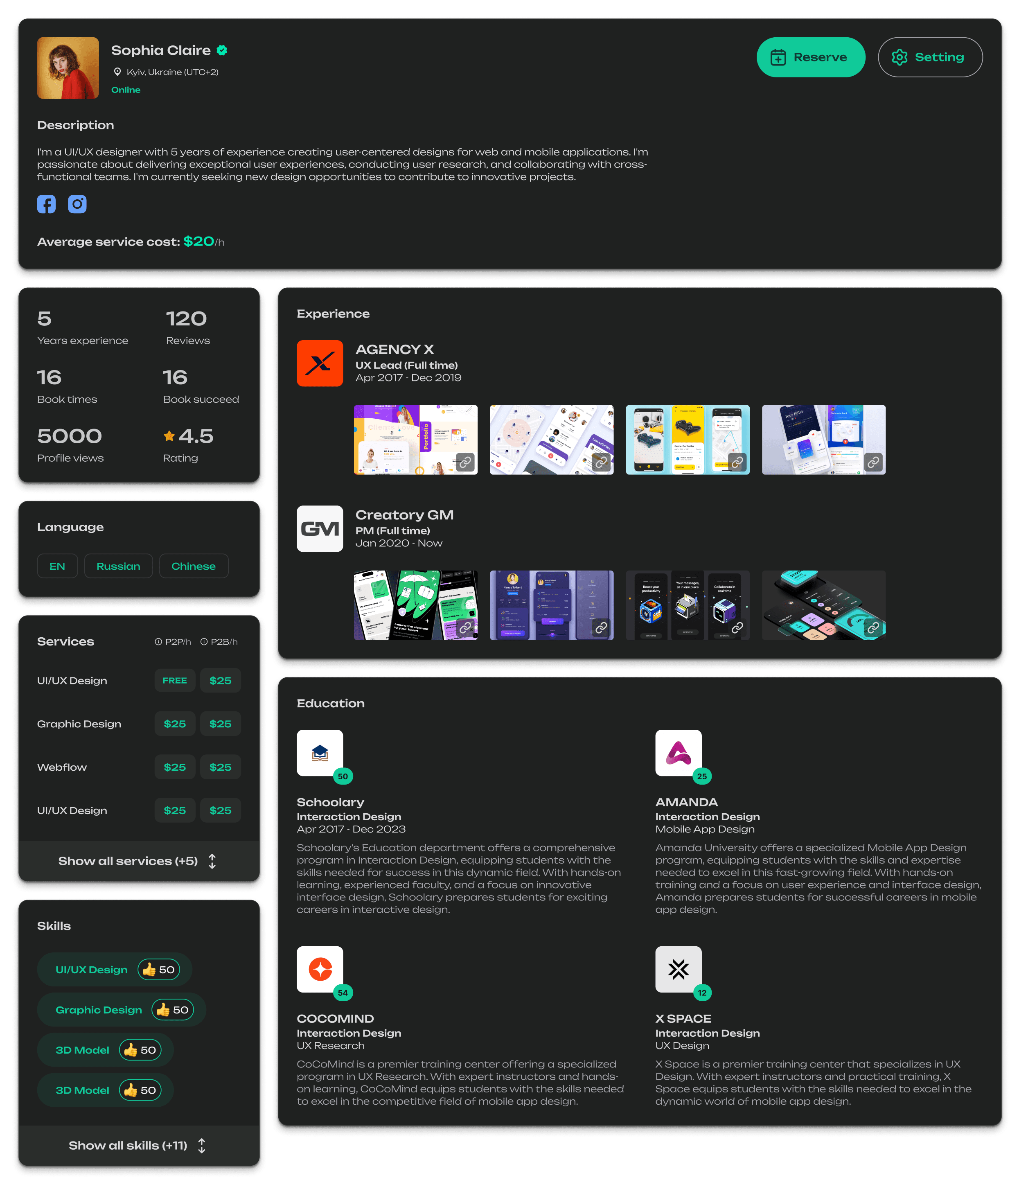Click the link icon on Agency X portfolio image

pos(465,463)
